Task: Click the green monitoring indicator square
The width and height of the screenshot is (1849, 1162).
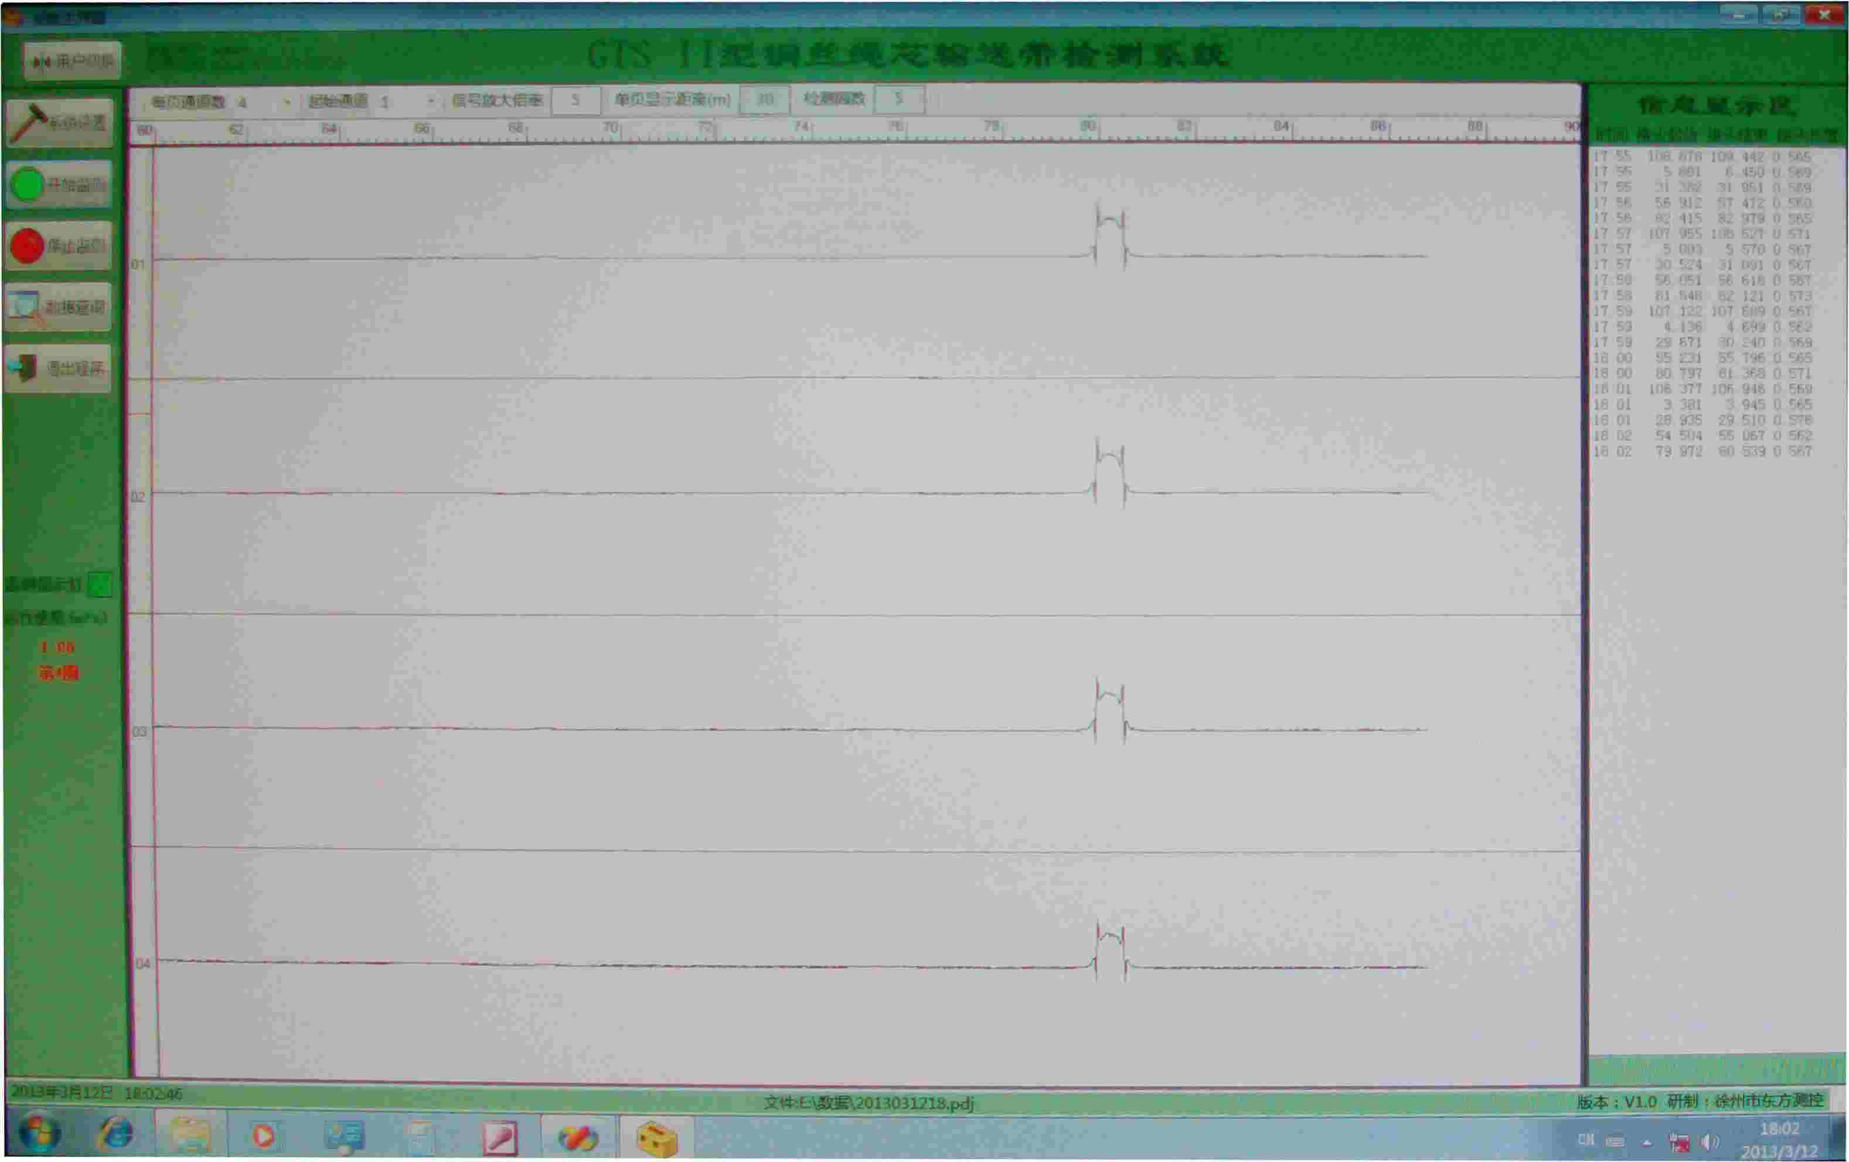Action: coord(99,584)
